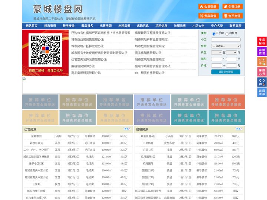Viewport: 267px width, 200px height.
Task: Open the 二里杨巷 rental listing
Action: coord(148,143)
